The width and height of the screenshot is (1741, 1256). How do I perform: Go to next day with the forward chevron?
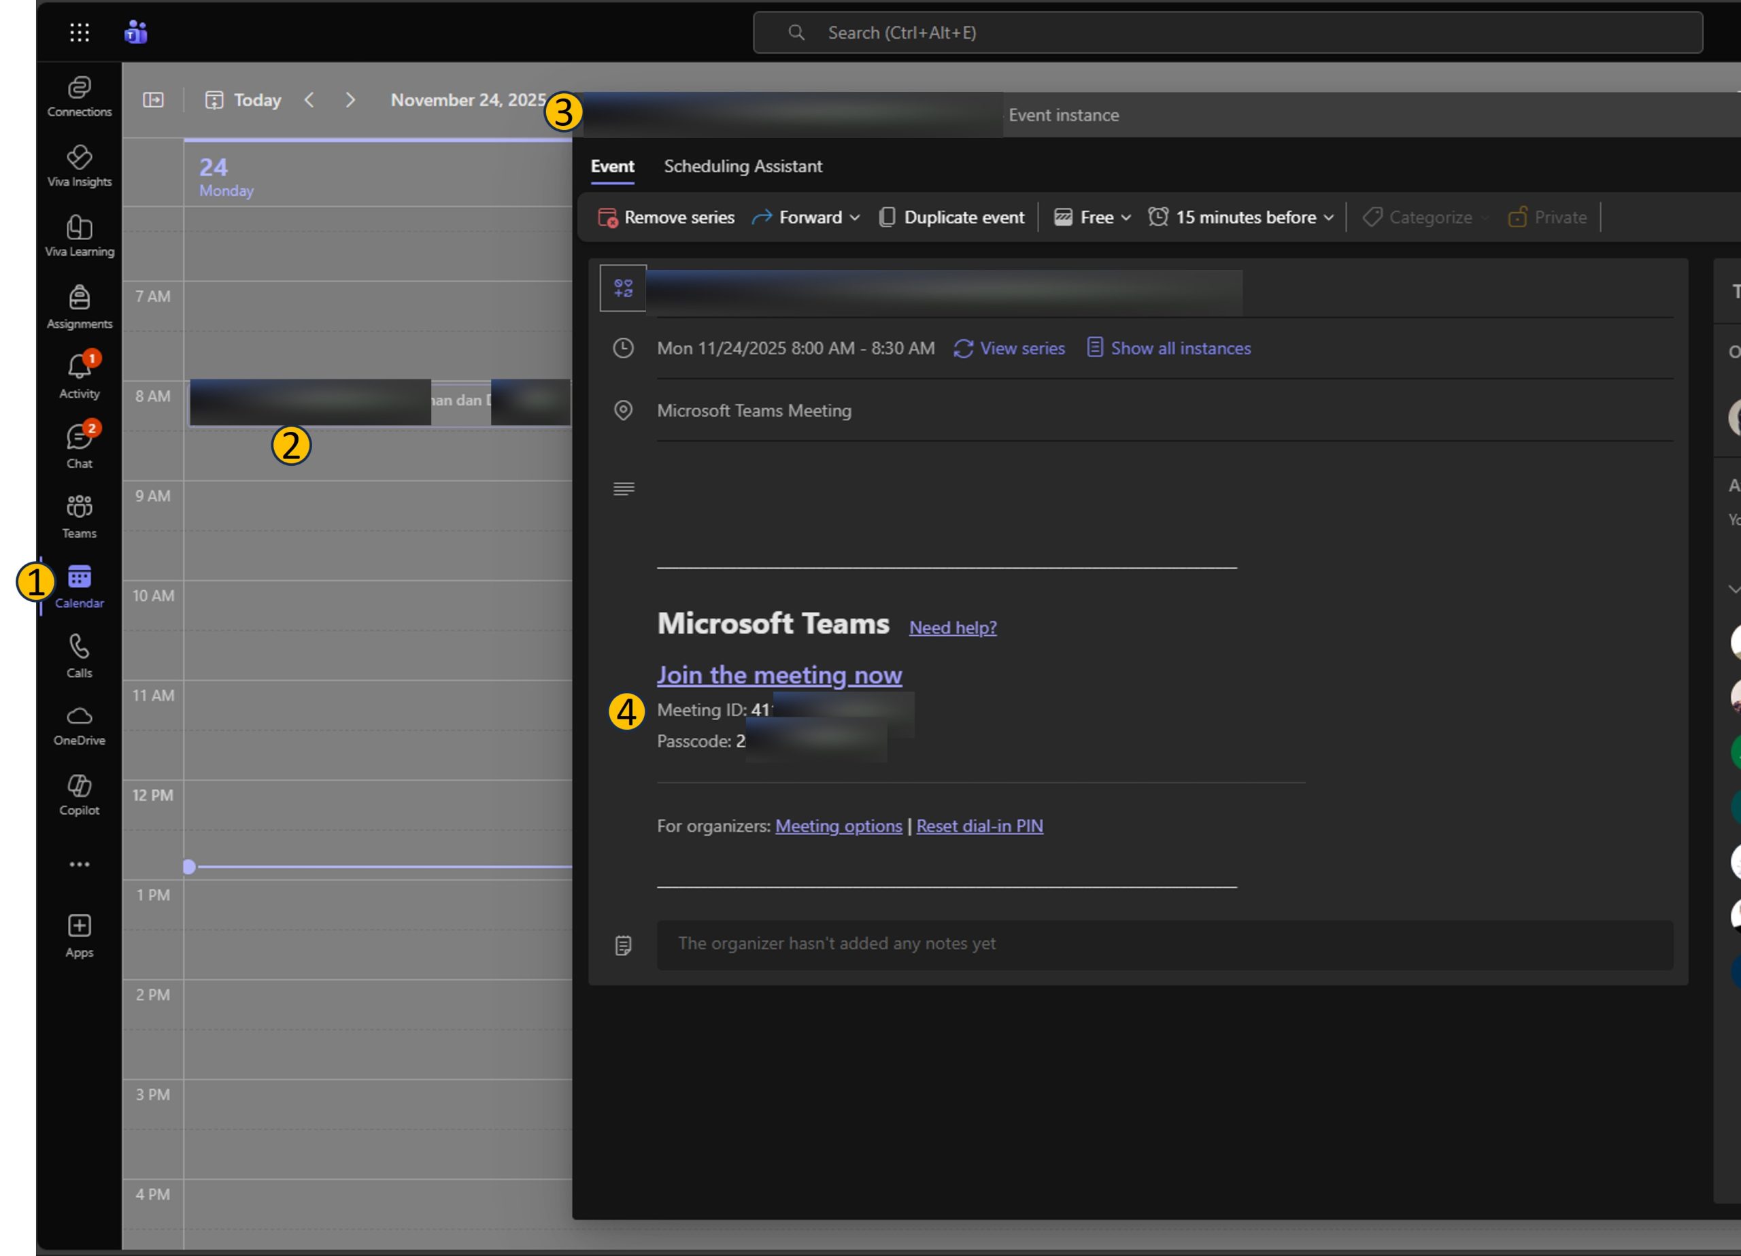click(350, 100)
